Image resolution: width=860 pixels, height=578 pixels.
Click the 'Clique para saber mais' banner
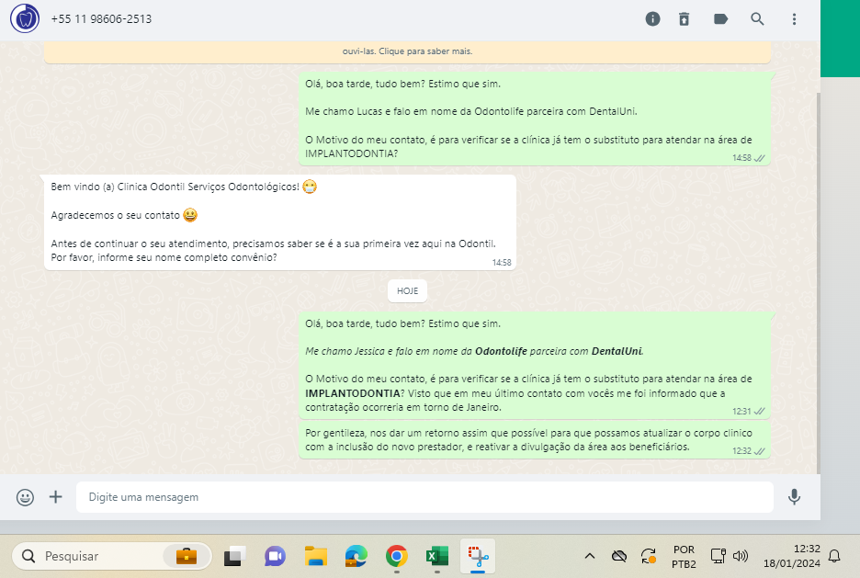tap(407, 51)
